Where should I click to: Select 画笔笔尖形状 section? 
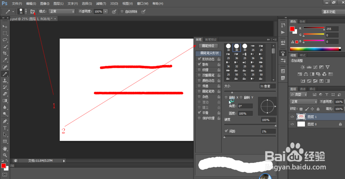(x=208, y=53)
